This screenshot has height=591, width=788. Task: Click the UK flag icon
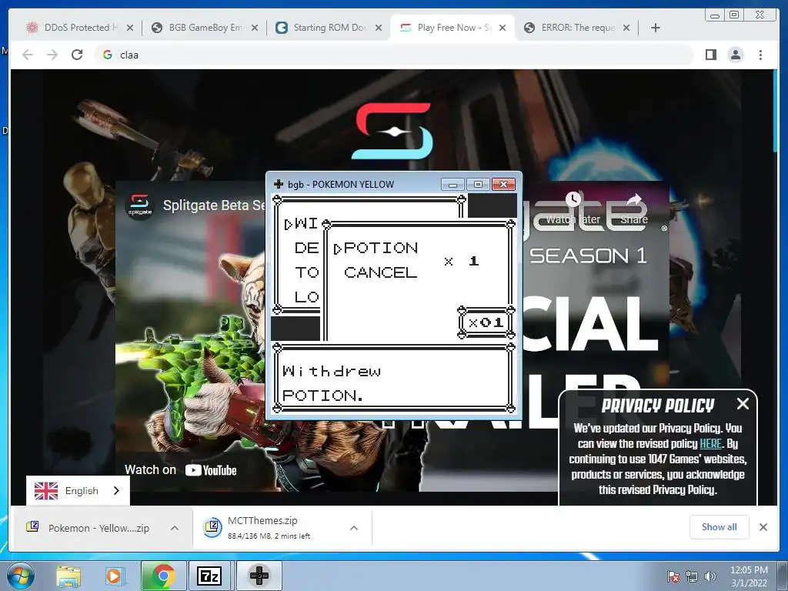[x=46, y=490]
